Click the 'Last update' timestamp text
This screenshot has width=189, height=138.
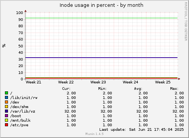pyautogui.click(x=141, y=130)
